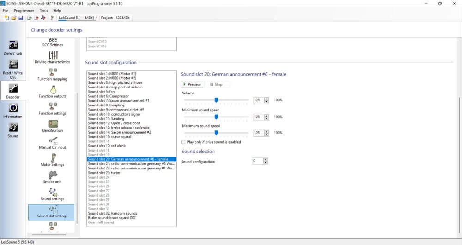
Task: Go to Function mapping settings
Action: [x=52, y=74]
